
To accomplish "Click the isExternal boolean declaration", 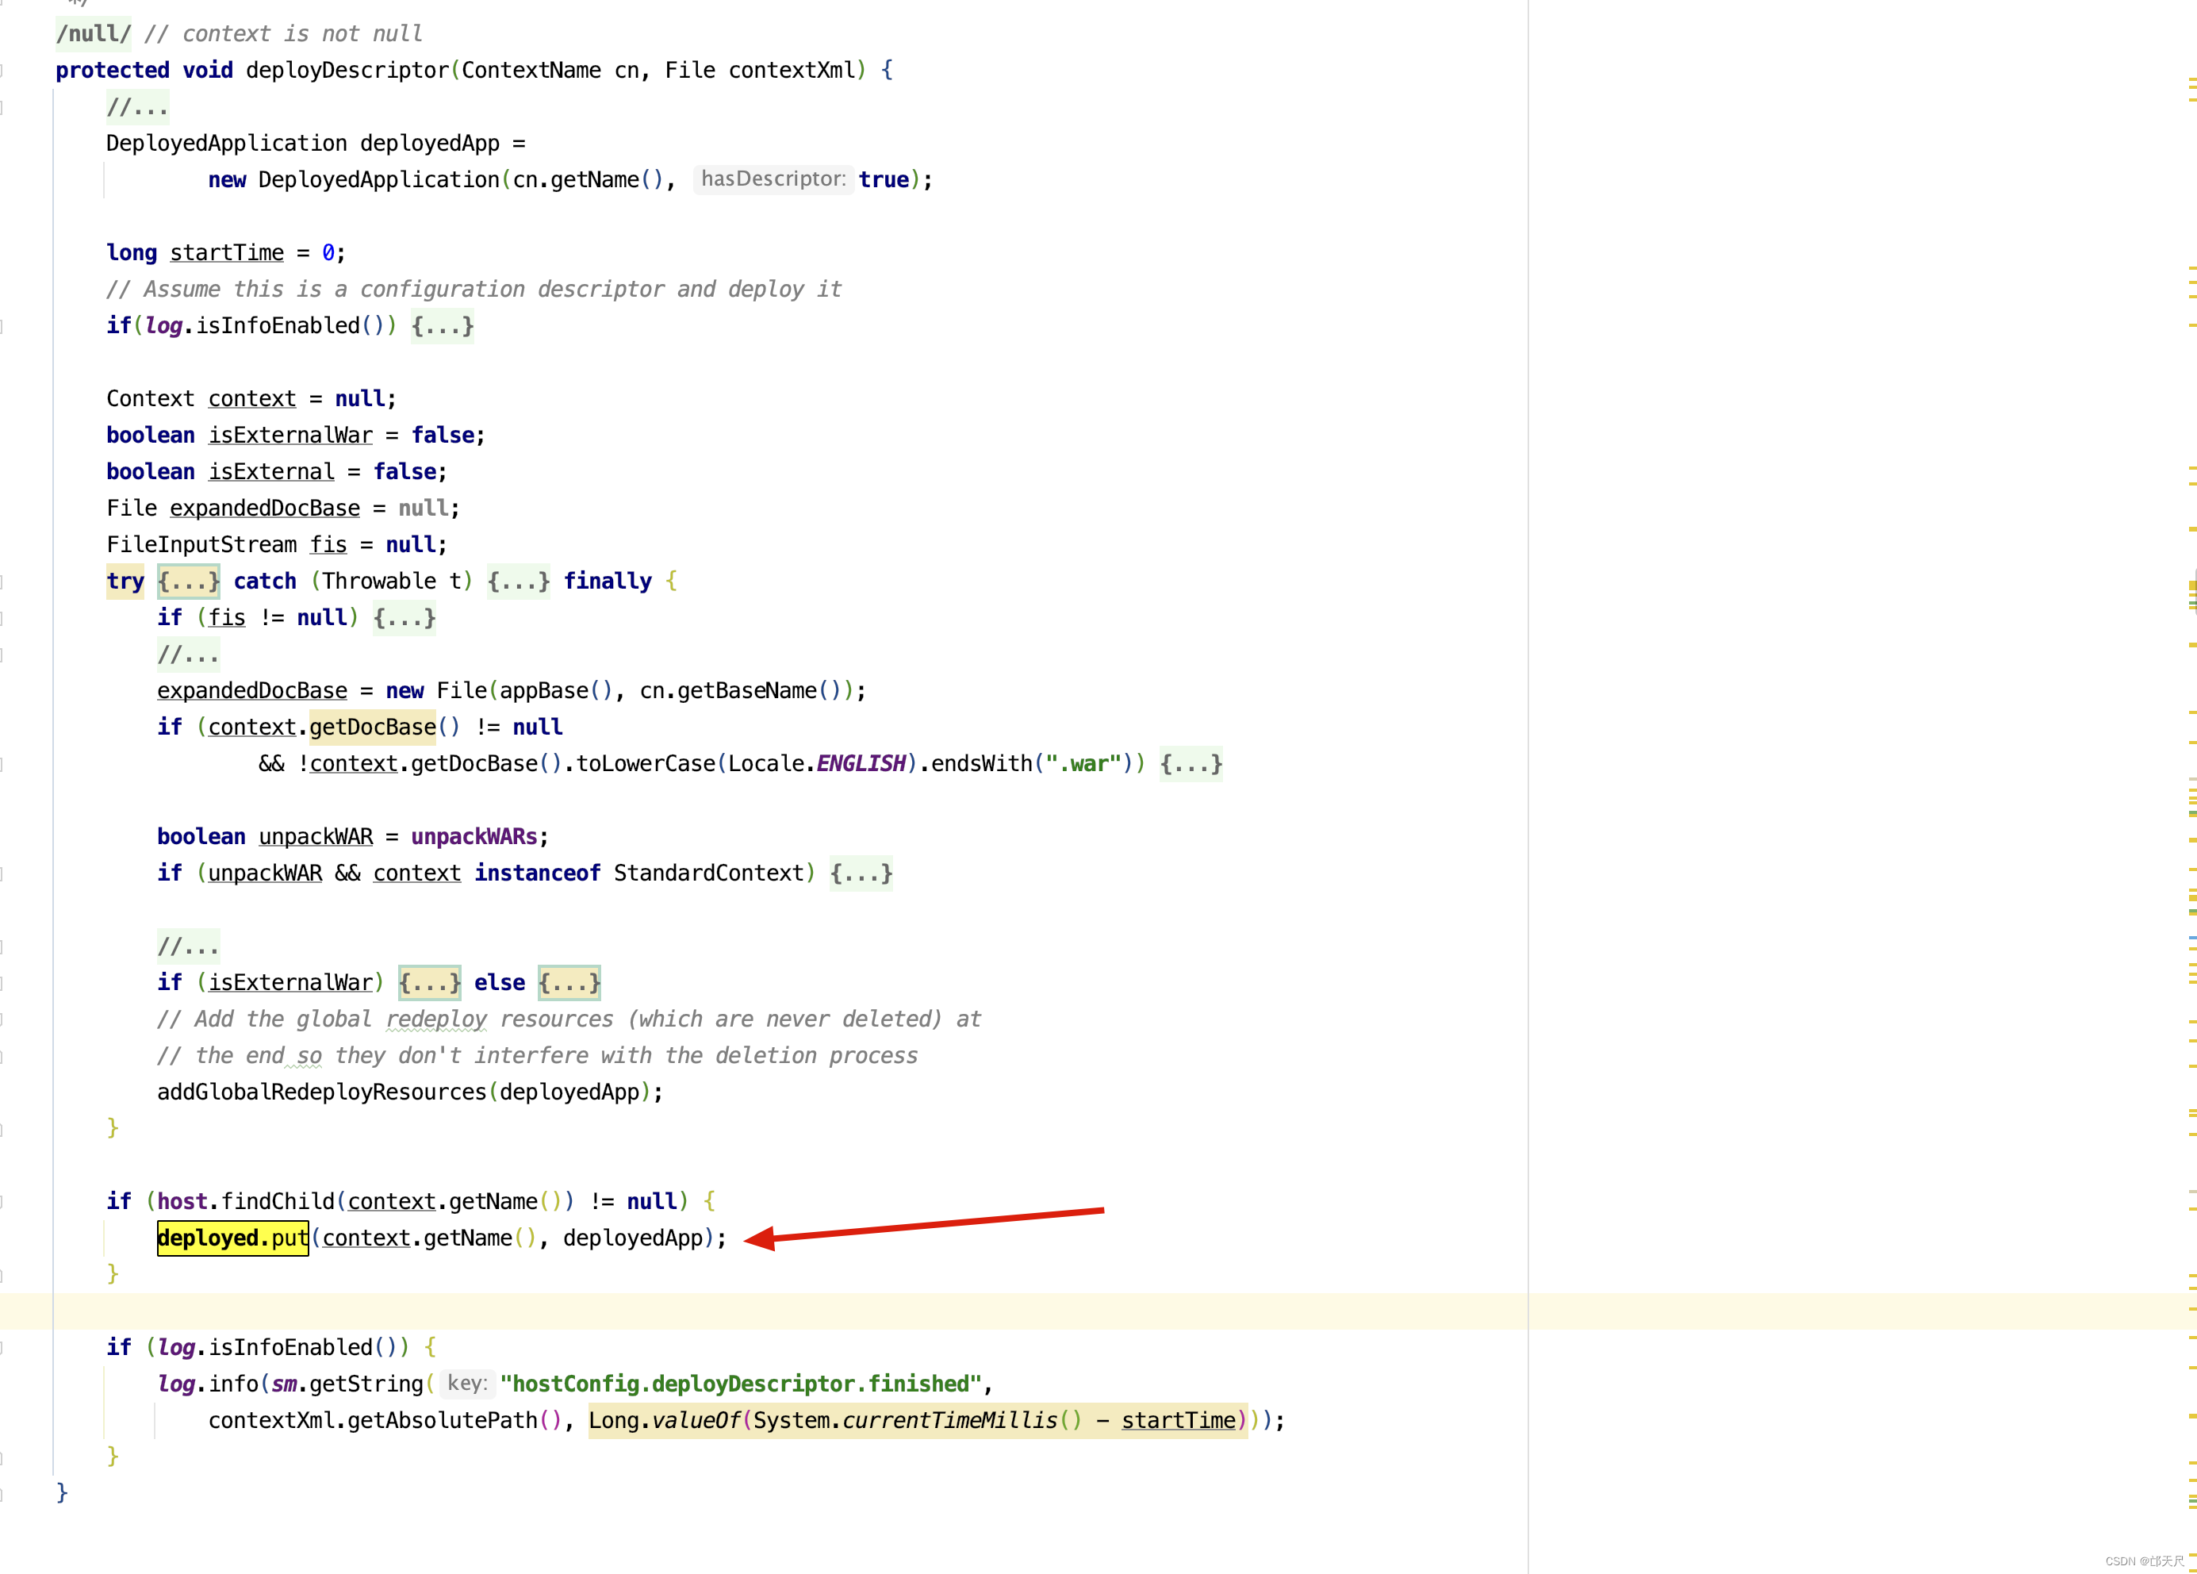I will tap(271, 472).
